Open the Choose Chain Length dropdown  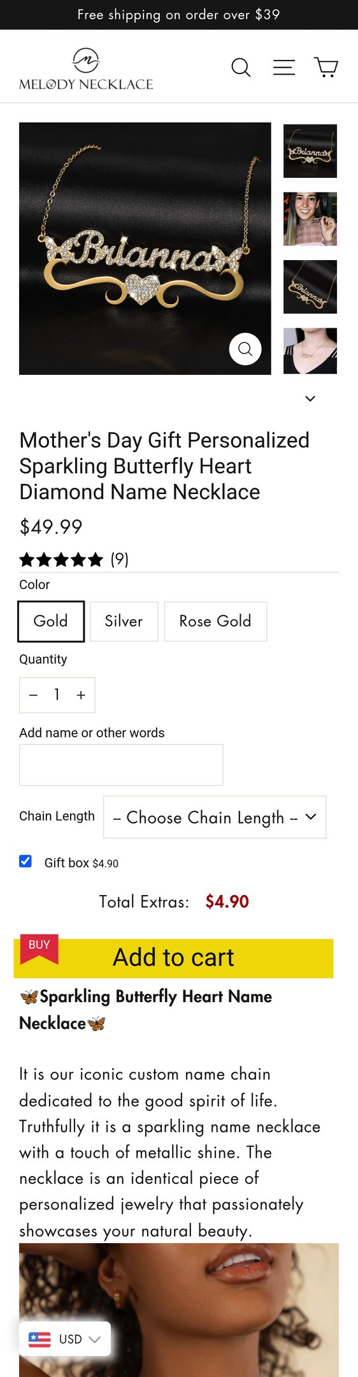tap(215, 817)
